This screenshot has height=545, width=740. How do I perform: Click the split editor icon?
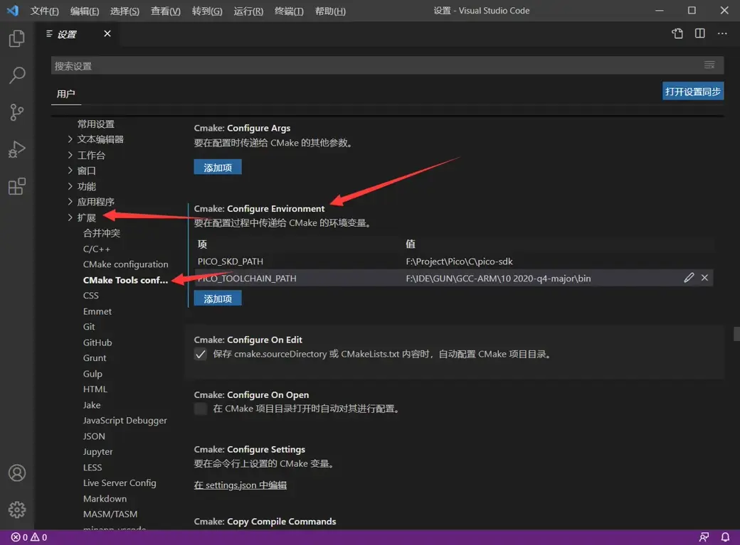tap(700, 33)
